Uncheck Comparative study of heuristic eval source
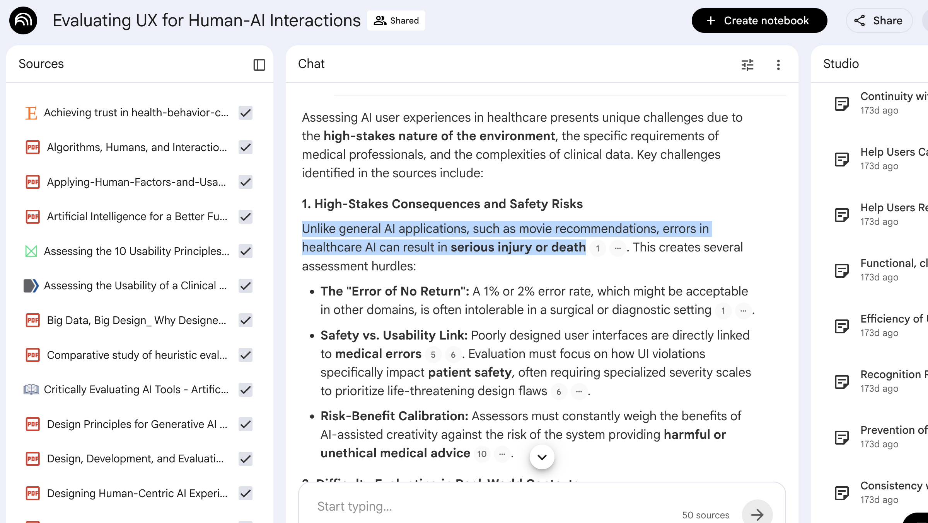 [x=246, y=355]
